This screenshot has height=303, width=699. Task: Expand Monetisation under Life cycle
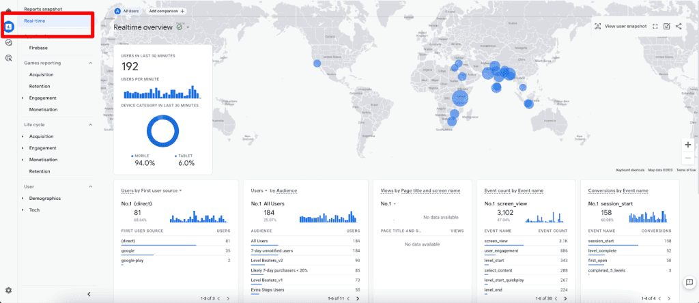(23, 160)
